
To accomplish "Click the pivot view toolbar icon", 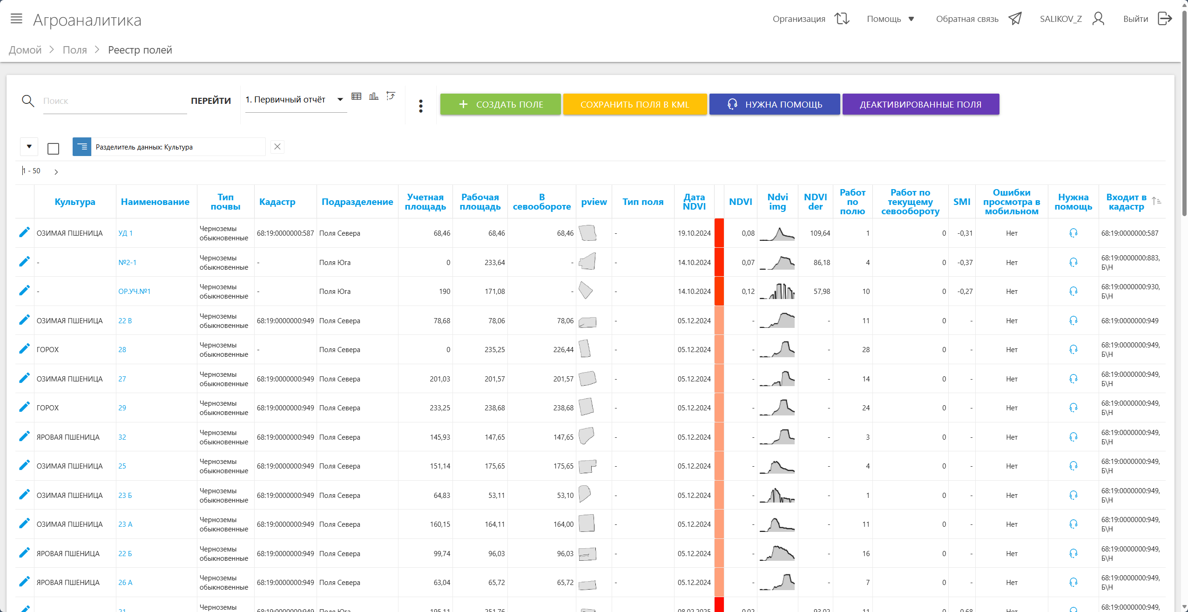I will [x=391, y=96].
